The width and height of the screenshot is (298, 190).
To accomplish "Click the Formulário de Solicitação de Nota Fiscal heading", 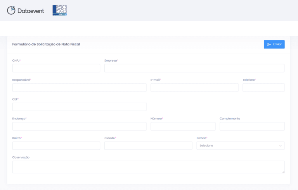I will pos(46,44).
